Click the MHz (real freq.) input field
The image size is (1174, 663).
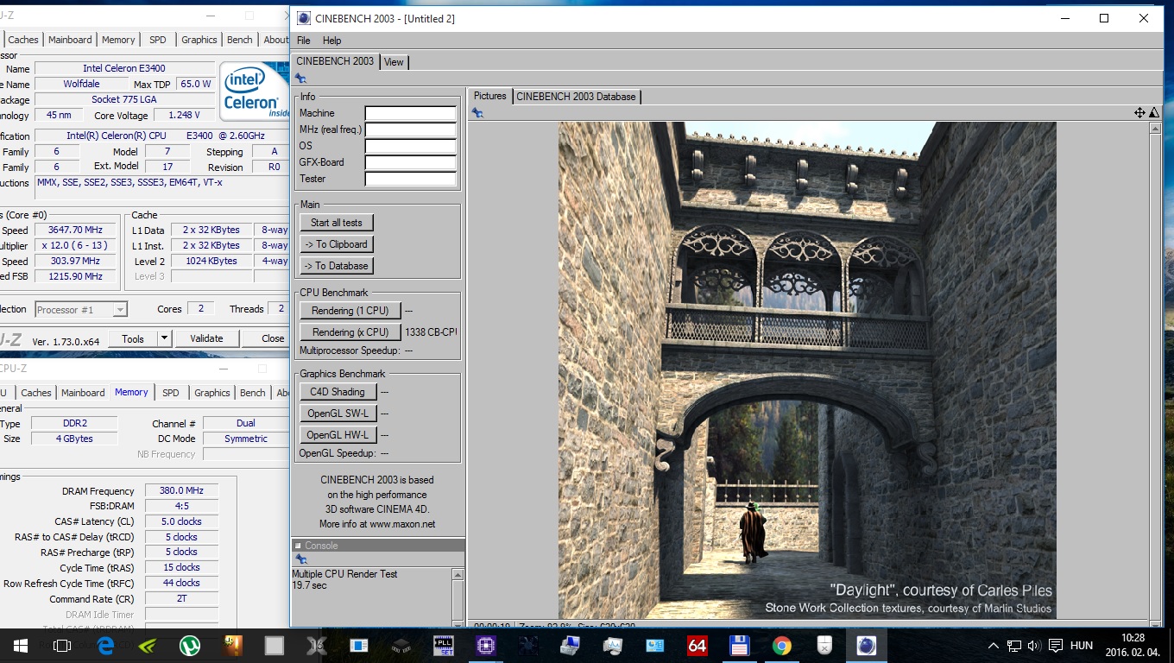(410, 129)
